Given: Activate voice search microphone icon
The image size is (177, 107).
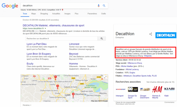Looking at the screenshot, I should (x=99, y=6).
